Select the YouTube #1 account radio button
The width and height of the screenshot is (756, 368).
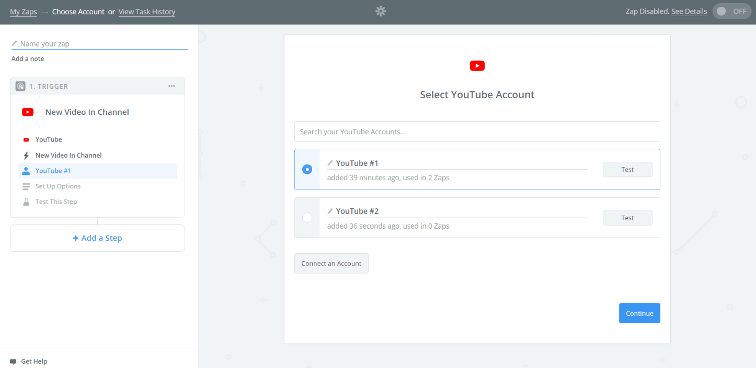pyautogui.click(x=307, y=169)
